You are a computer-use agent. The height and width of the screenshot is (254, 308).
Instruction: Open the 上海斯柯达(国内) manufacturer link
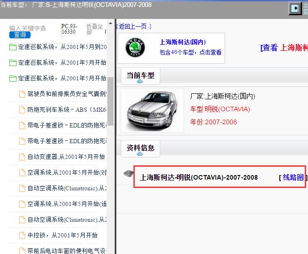(183, 42)
